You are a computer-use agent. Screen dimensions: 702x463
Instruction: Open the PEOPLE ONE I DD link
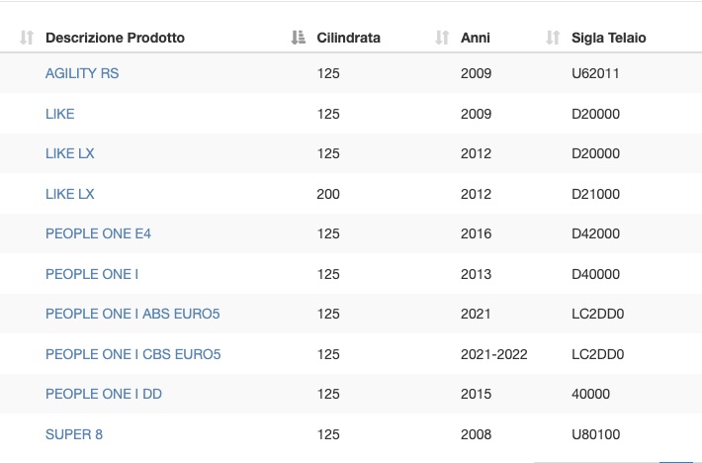[x=104, y=394]
